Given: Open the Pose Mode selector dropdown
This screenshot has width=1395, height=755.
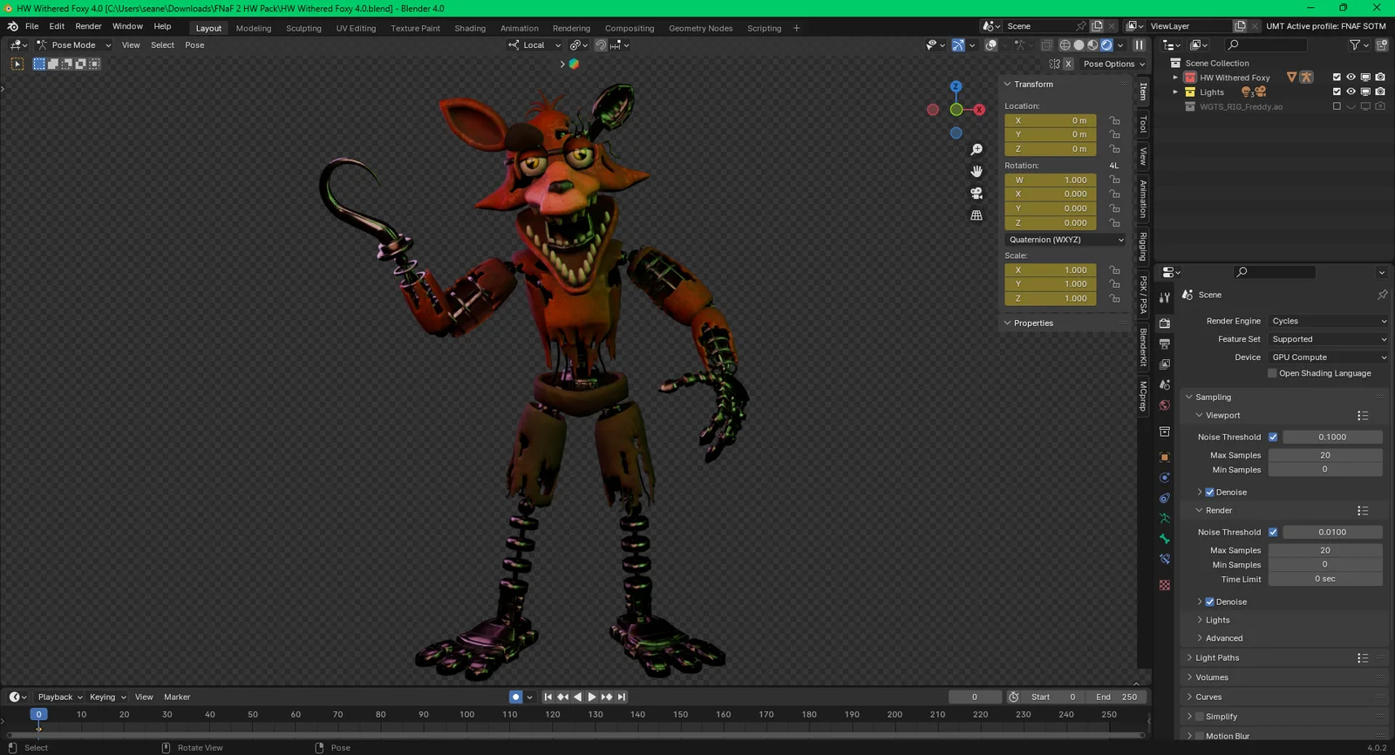Looking at the screenshot, I should pos(74,45).
